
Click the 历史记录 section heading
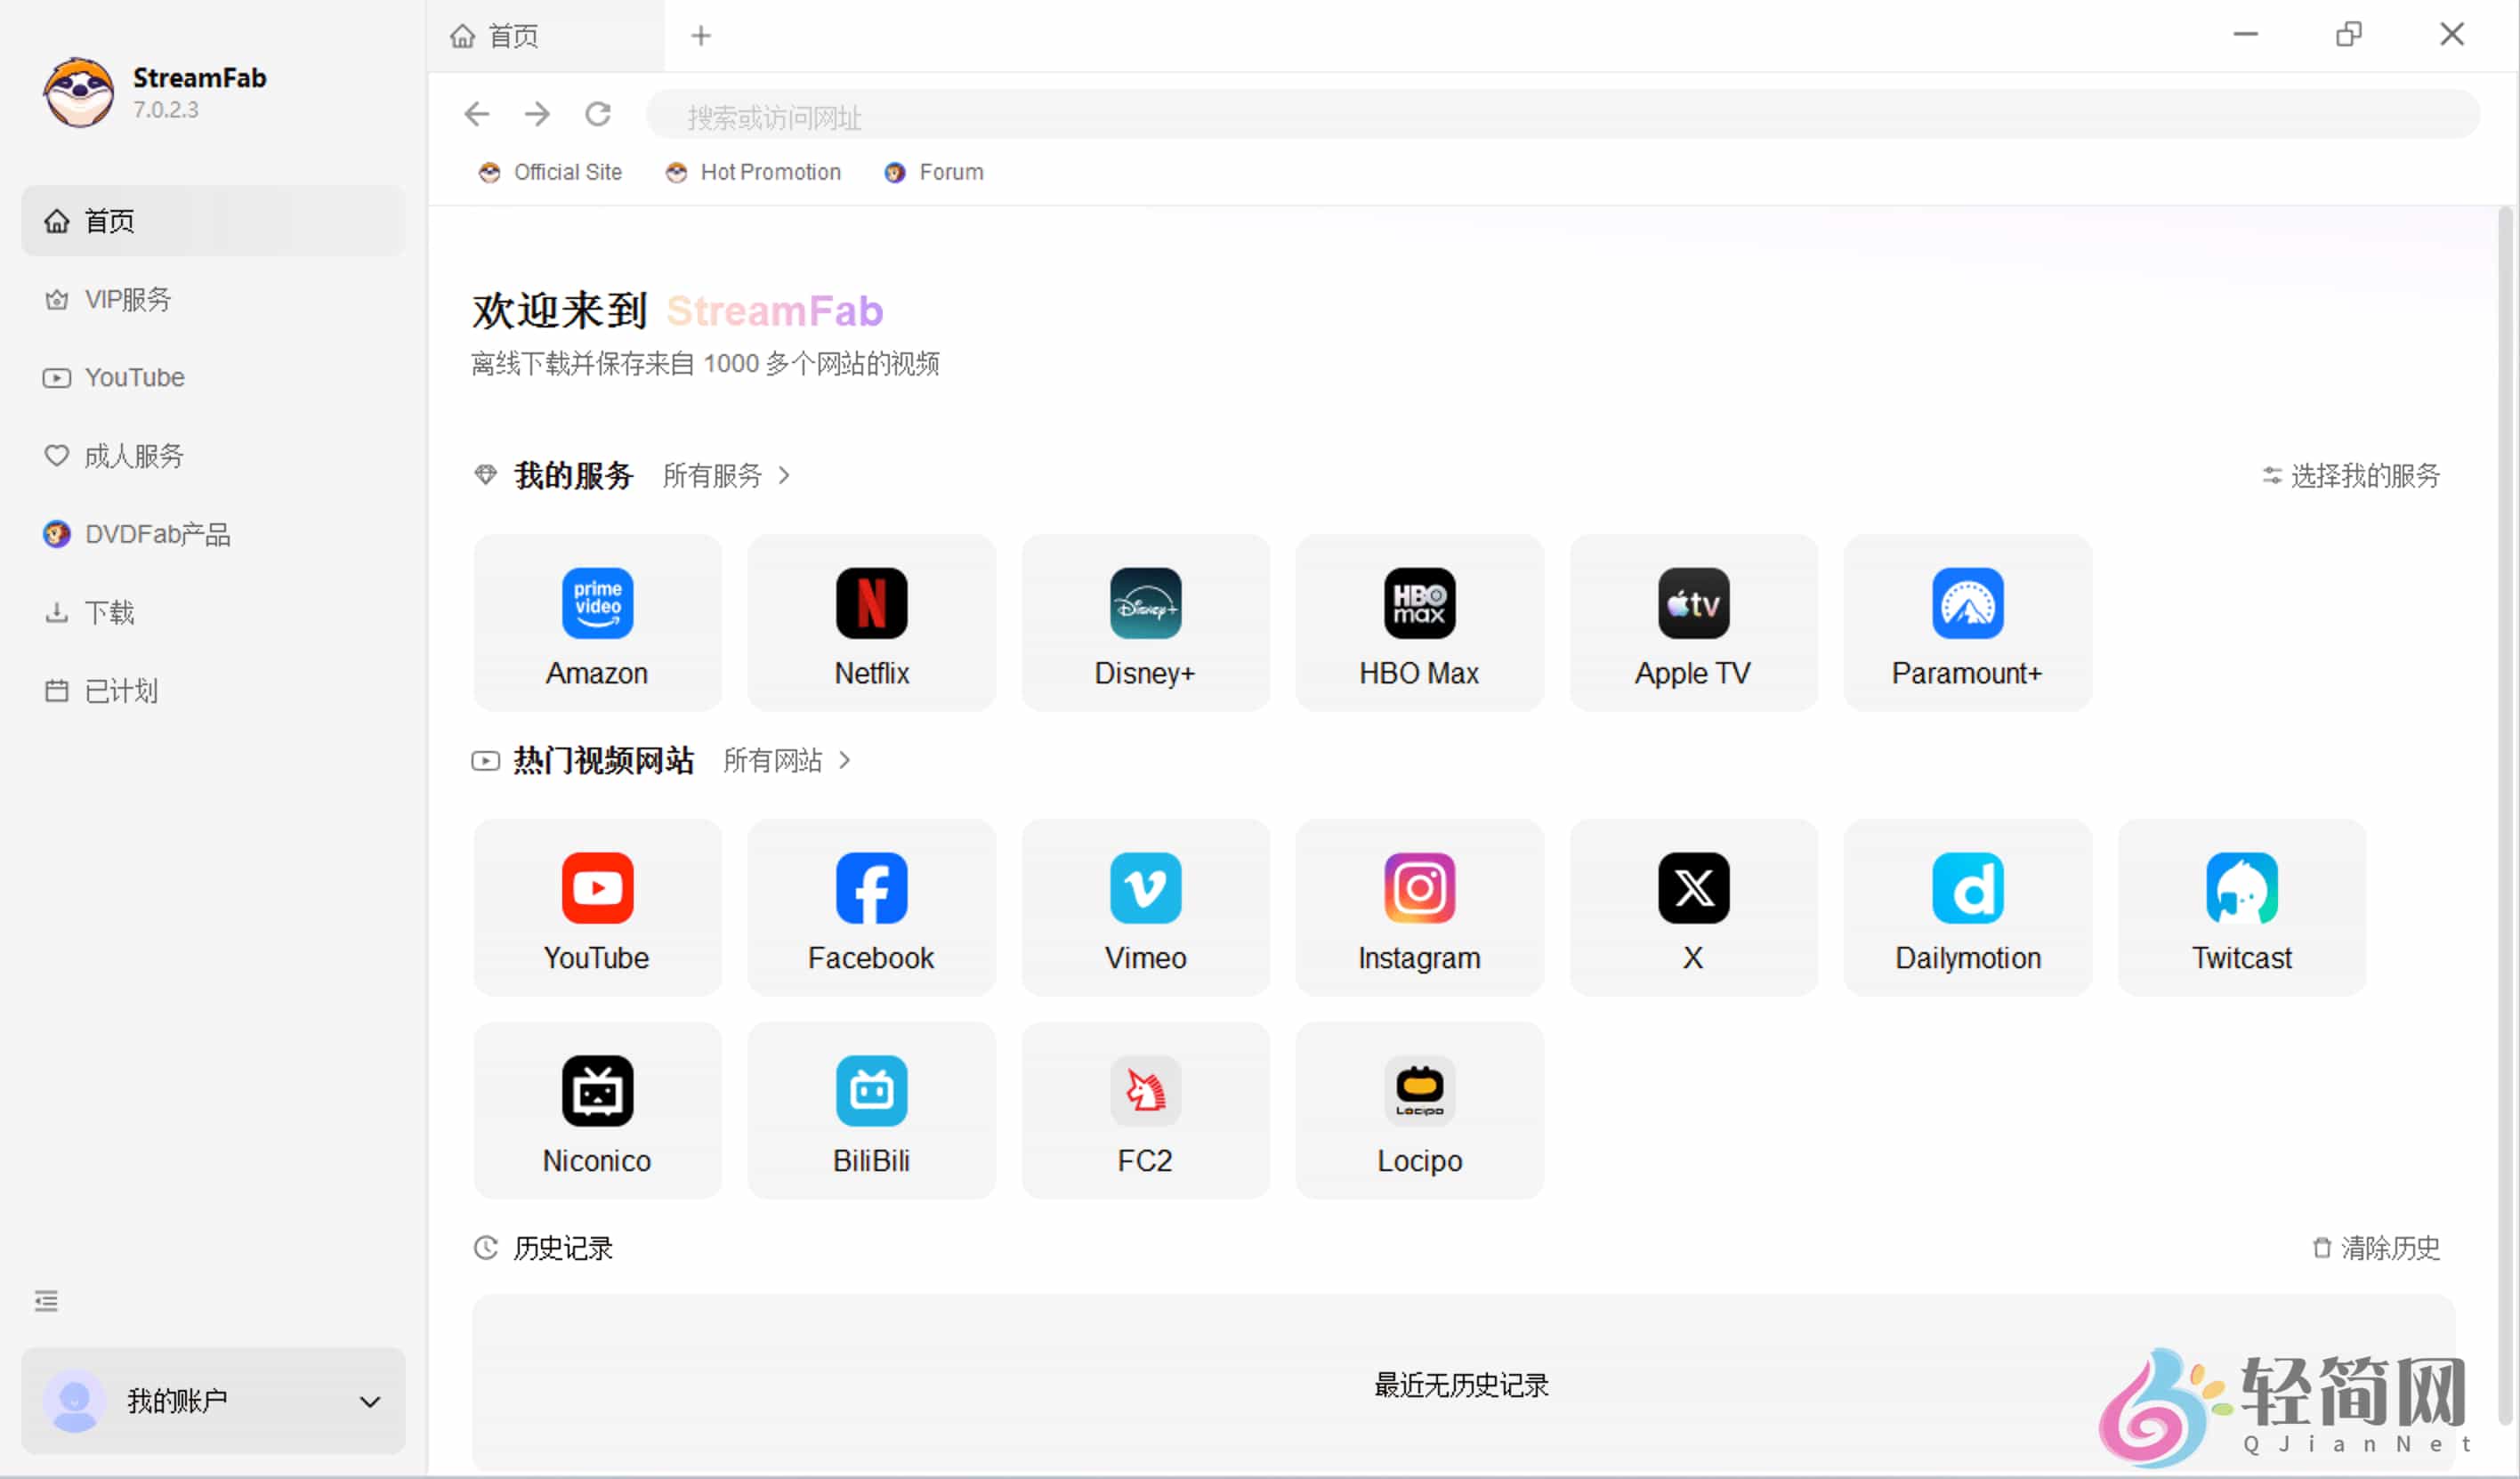tap(563, 1247)
